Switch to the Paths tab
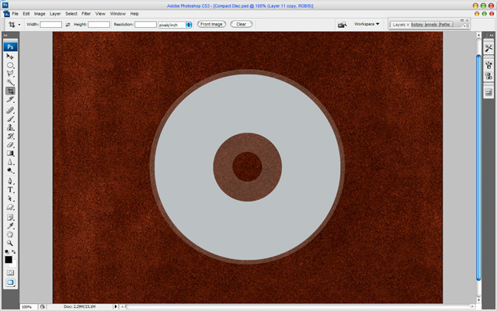Viewport: 497px width, 311px height. [x=444, y=25]
